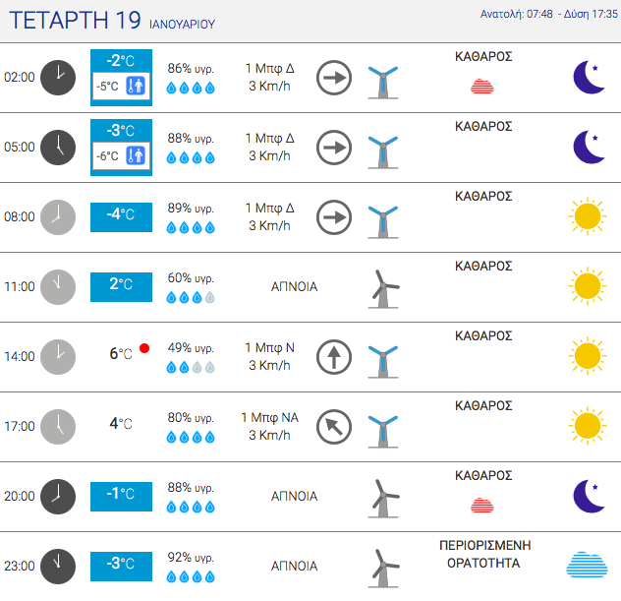Click the feels-like -6°C person icon
621x601 pixels.
[136, 155]
